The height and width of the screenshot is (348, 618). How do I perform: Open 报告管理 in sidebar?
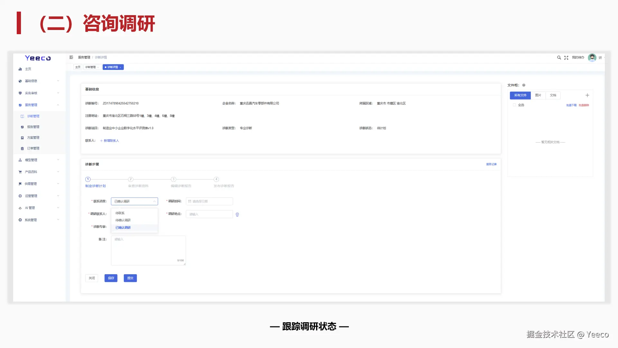[33, 127]
